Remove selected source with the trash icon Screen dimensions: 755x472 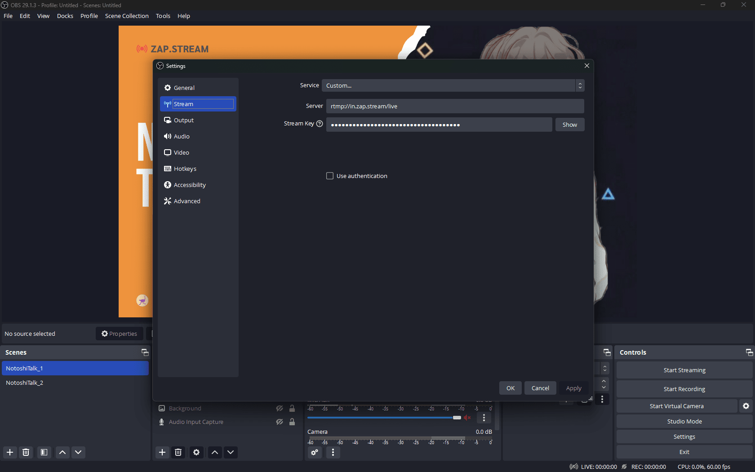pyautogui.click(x=178, y=452)
